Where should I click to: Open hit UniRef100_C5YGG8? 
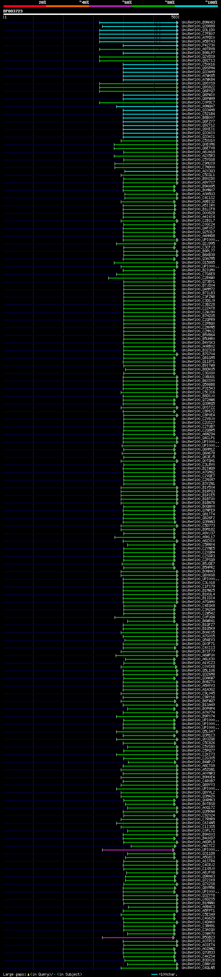point(198,159)
